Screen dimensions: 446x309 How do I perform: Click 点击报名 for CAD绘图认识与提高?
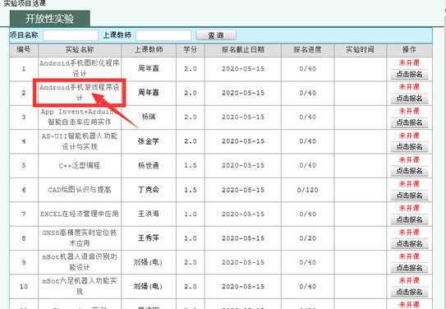point(409,196)
